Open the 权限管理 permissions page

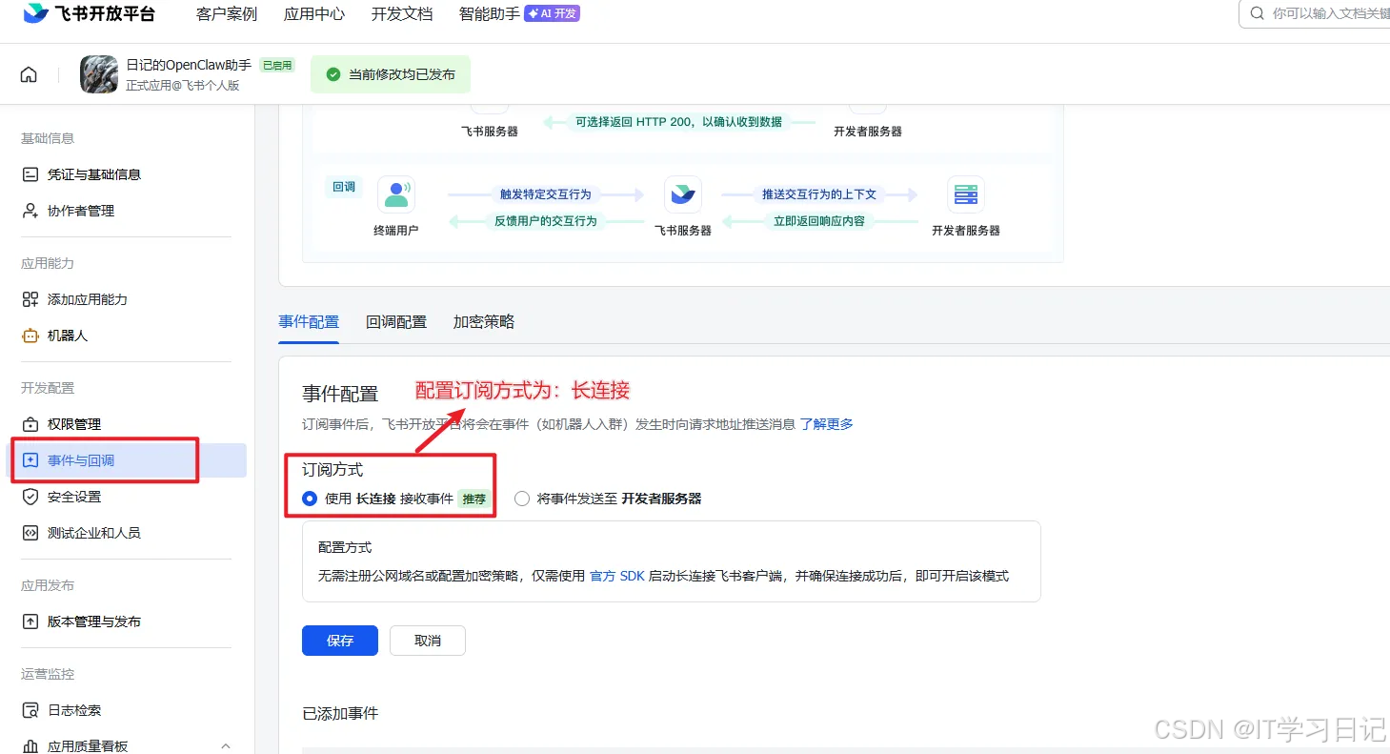tap(30, 423)
